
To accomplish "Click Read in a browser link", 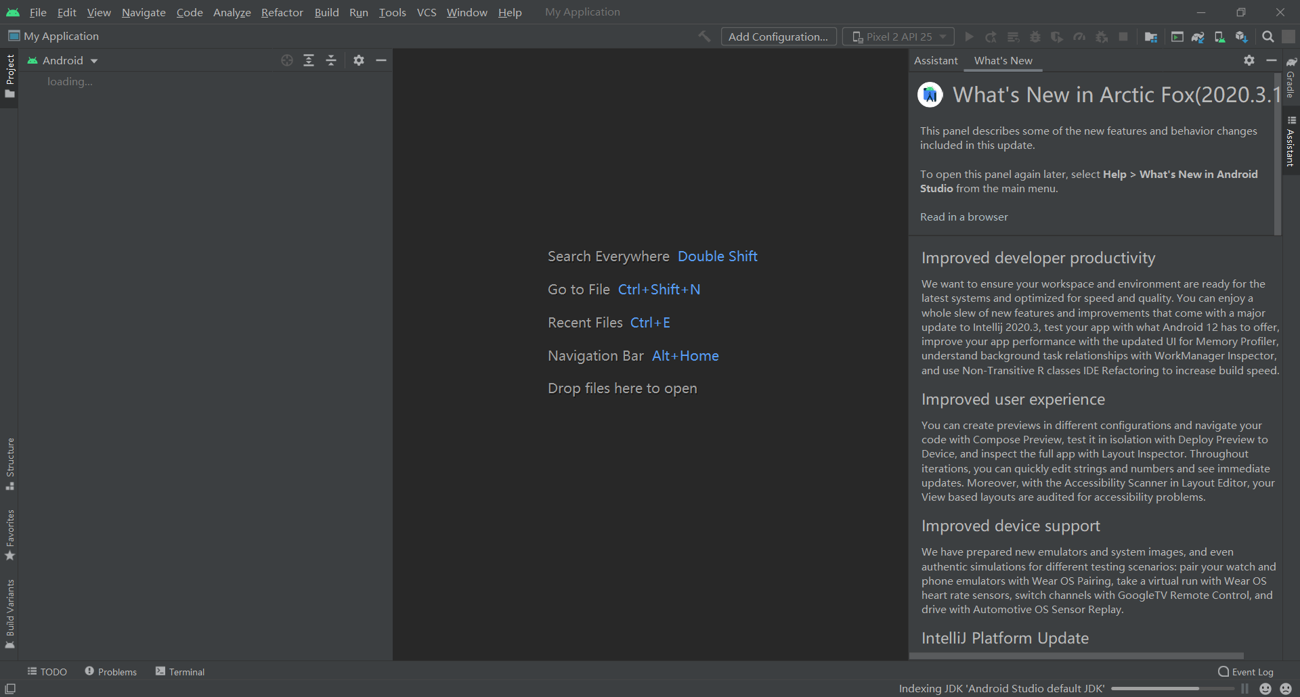I will (x=964, y=217).
